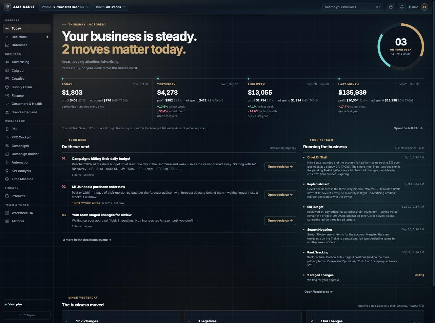Image resolution: width=435 pixels, height=323 pixels.
Task: Click the Finance icon in sidebar
Action: 7,96
